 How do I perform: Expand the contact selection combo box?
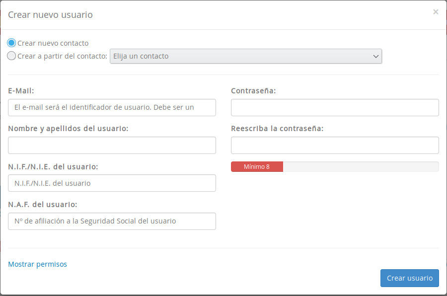click(246, 56)
